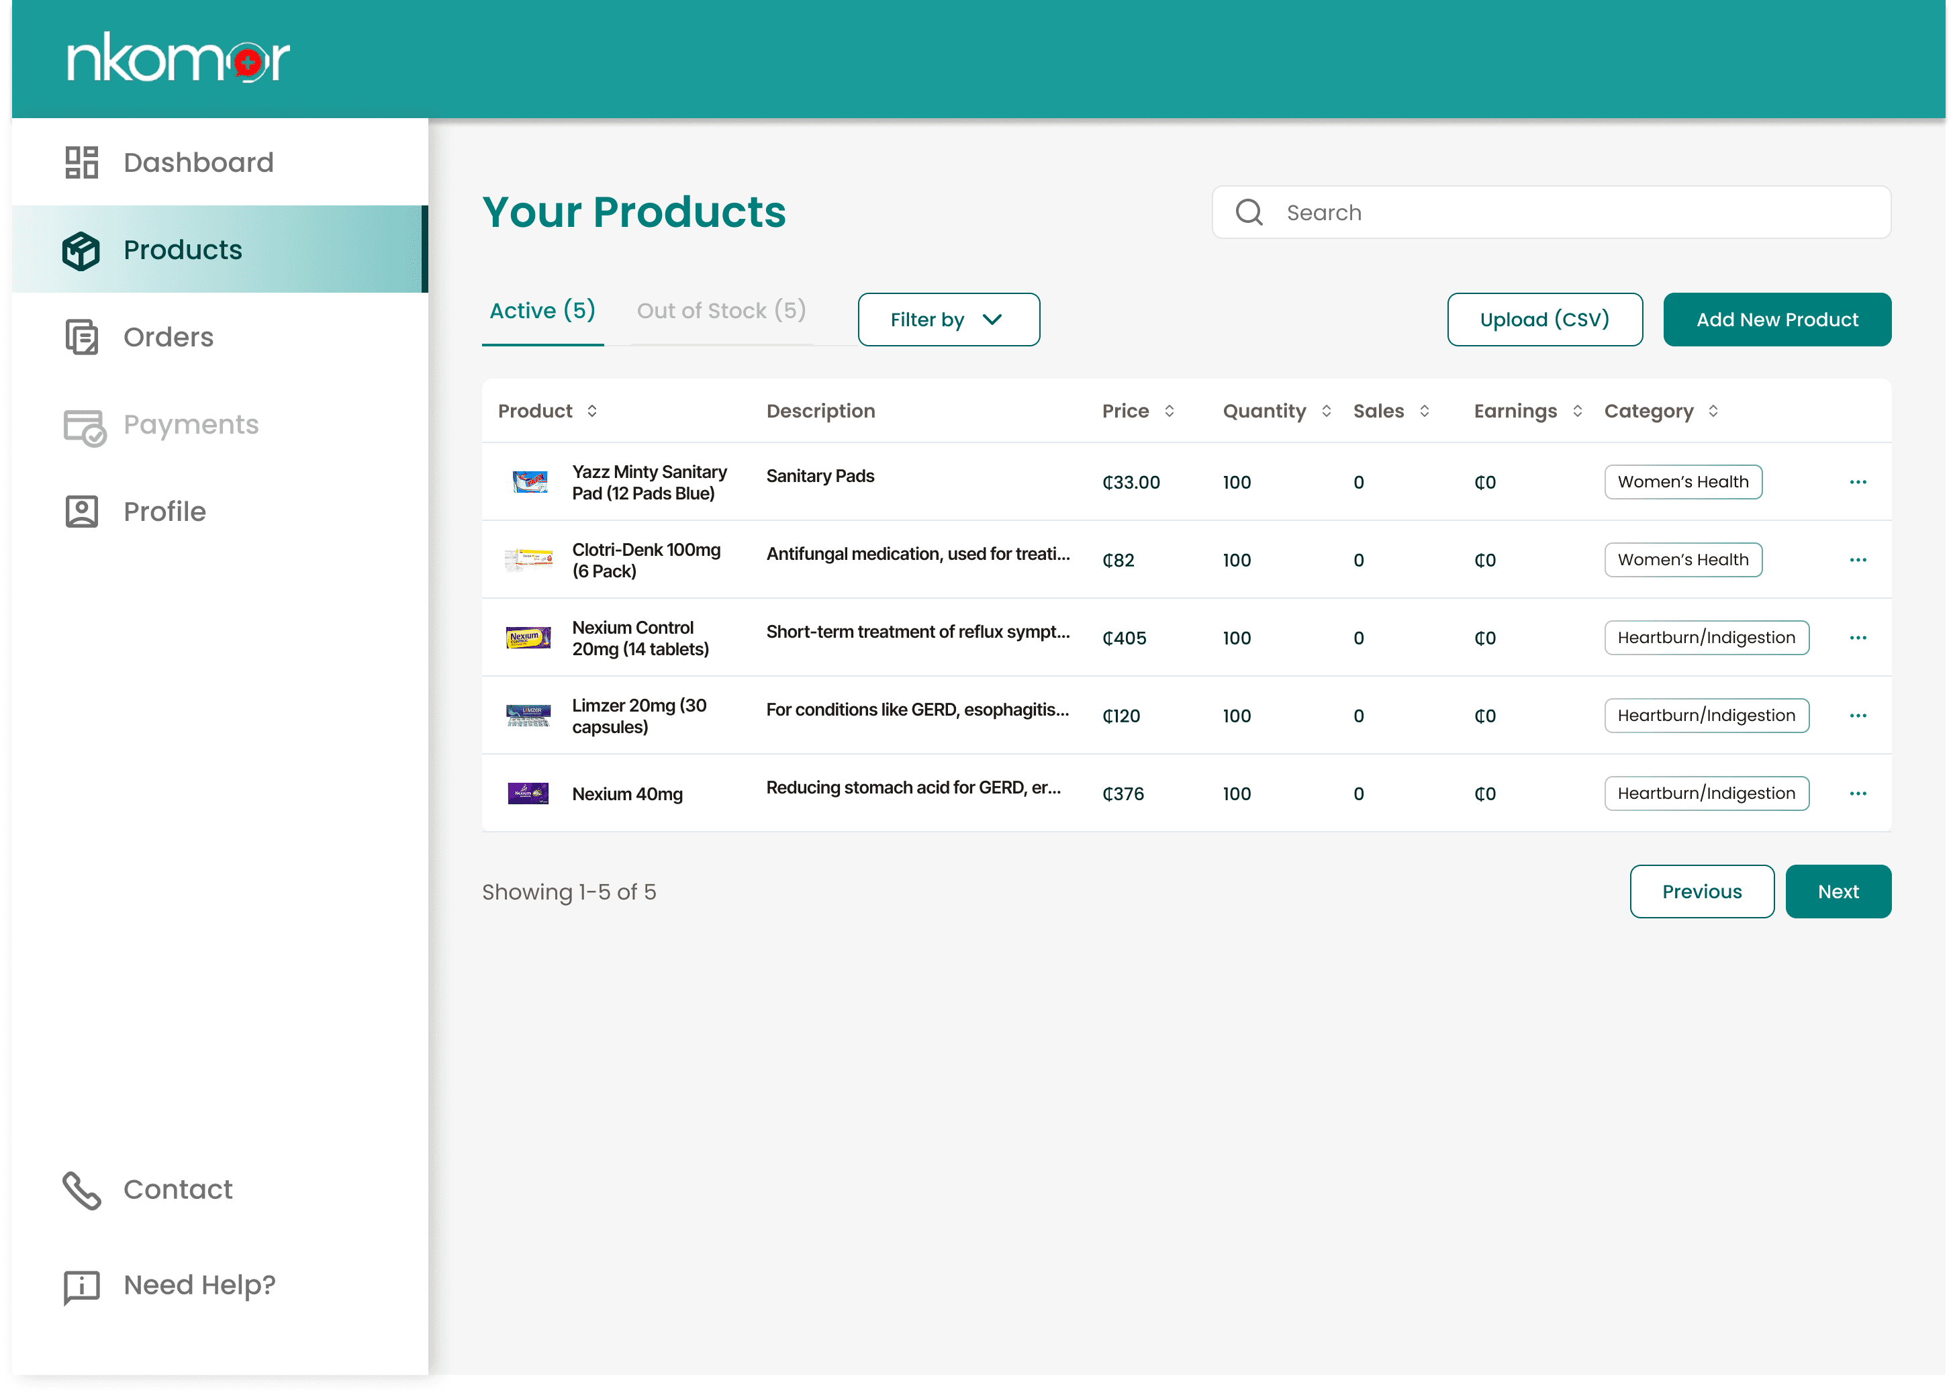Click the search magnifier icon
1951x1395 pixels.
(x=1250, y=211)
